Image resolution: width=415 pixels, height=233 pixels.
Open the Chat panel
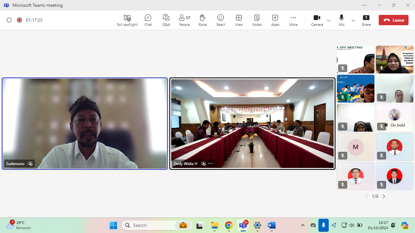click(148, 20)
